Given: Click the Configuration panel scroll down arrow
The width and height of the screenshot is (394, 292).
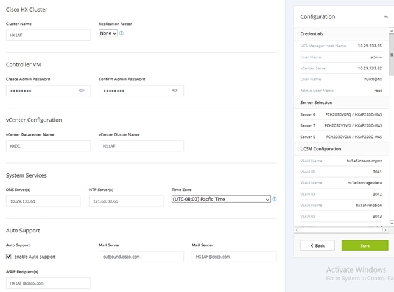Looking at the screenshot, I should tap(391, 223).
